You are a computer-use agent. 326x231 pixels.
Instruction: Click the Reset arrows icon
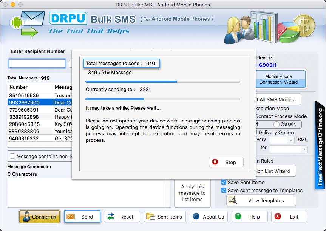[x=111, y=216]
